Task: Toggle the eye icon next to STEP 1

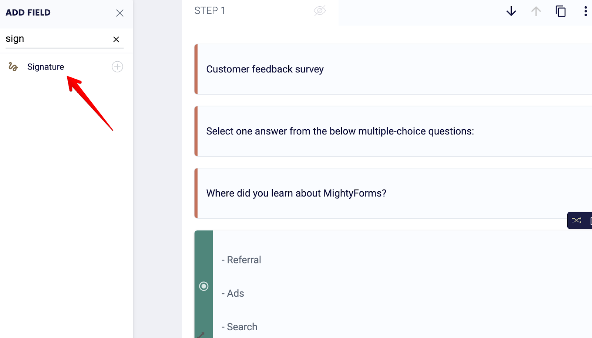Action: click(x=320, y=11)
